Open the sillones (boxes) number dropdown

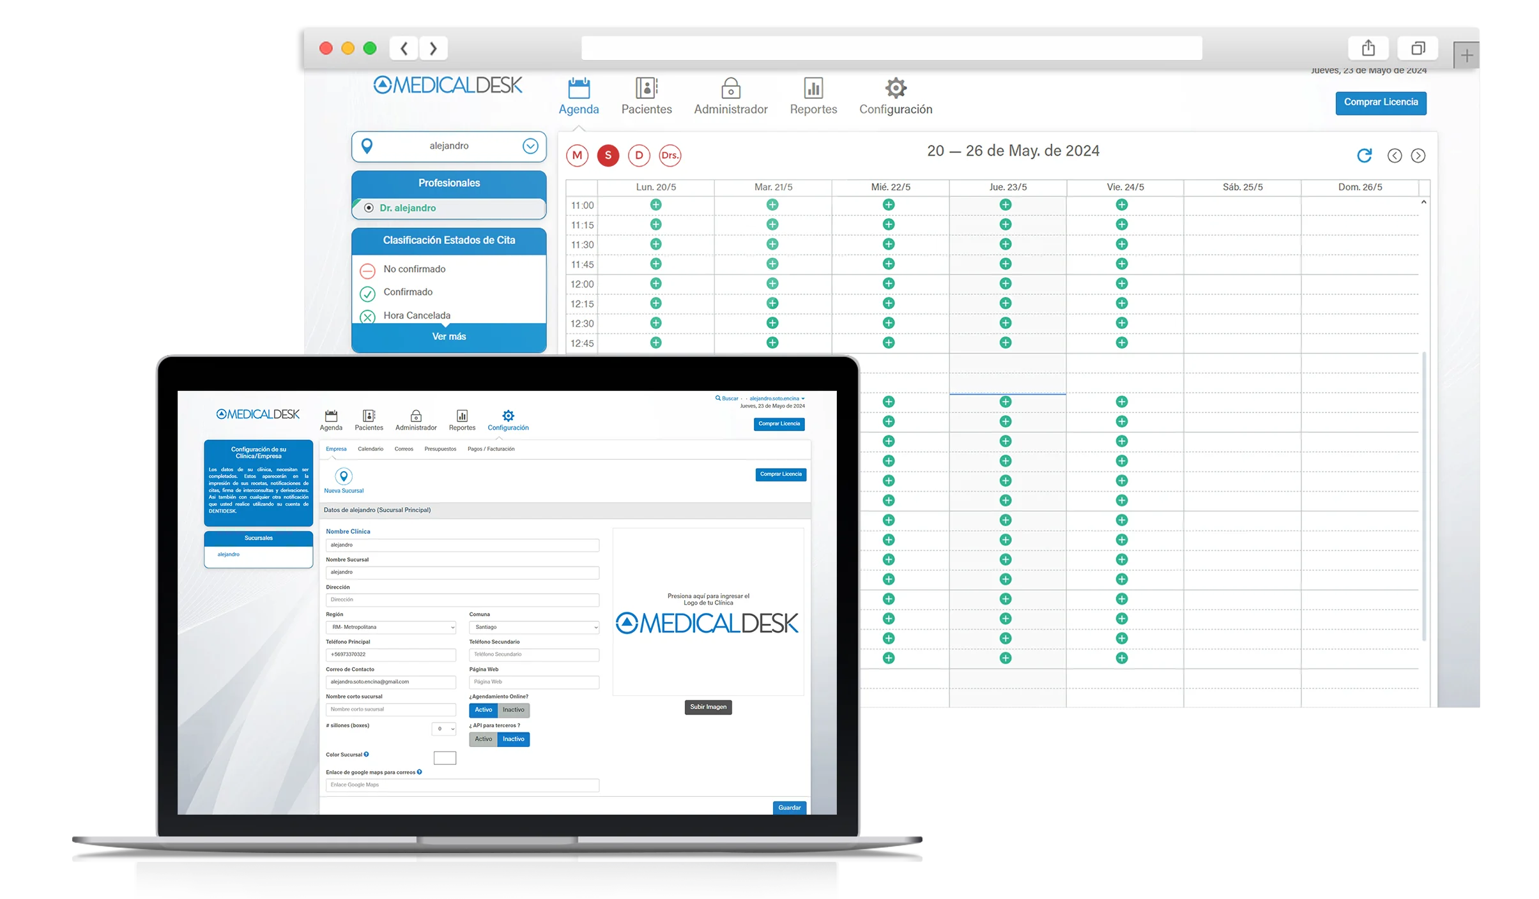point(444,729)
